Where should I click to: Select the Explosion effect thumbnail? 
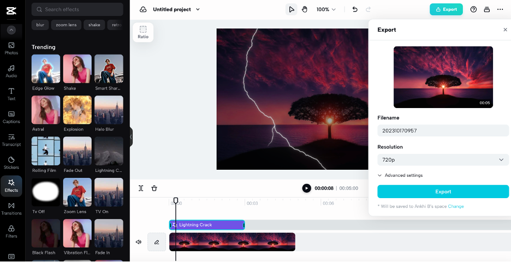[x=77, y=110]
